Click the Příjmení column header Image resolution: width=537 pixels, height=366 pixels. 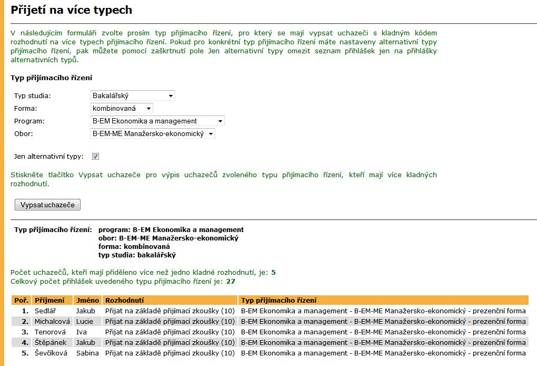pyautogui.click(x=53, y=300)
